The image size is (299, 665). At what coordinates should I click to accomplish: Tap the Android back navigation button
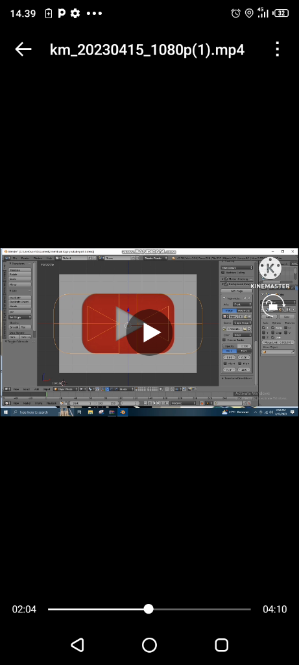pos(77,645)
